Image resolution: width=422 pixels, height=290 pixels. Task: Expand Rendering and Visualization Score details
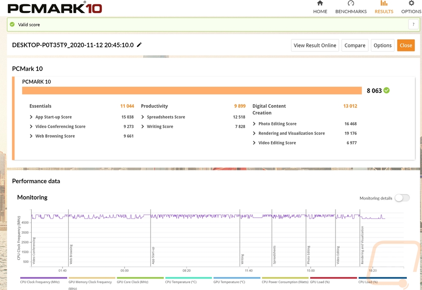254,133
